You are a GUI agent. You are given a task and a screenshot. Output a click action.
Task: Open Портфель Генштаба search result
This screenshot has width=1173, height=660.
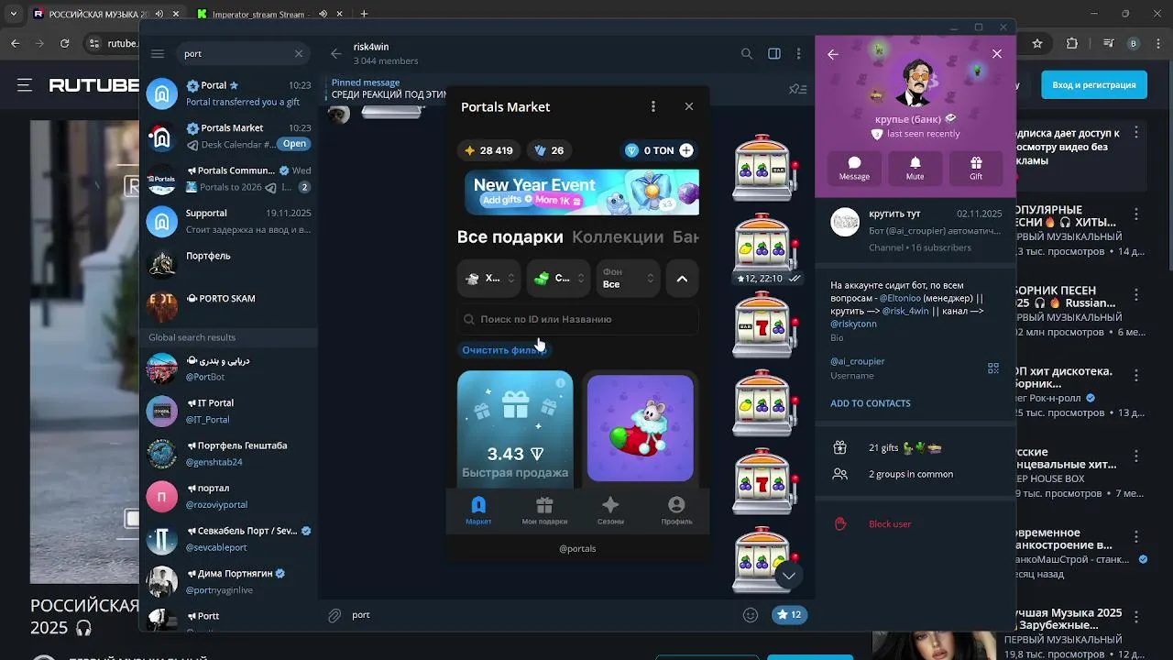coord(228,454)
